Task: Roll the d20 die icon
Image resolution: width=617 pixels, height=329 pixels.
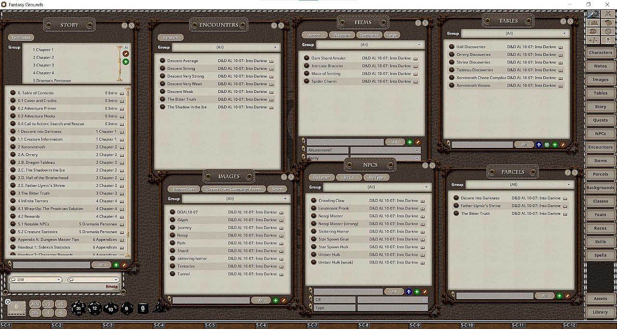Action: 79,308
